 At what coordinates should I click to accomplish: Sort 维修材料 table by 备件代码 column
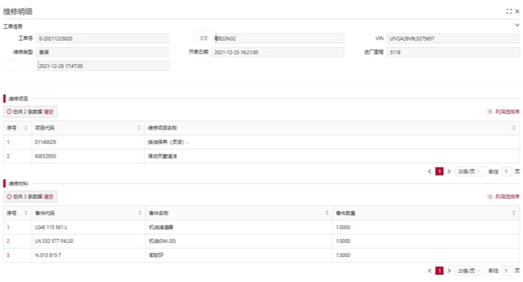click(139, 213)
